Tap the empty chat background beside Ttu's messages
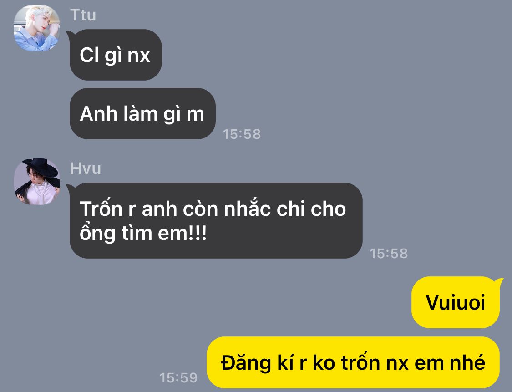 359,81
